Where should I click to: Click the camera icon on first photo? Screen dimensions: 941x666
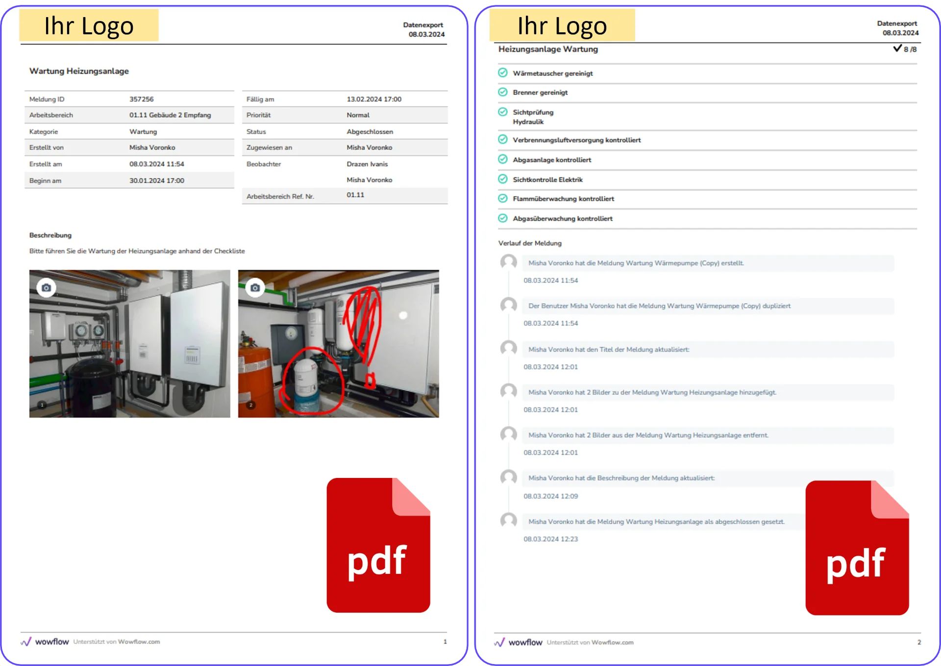click(46, 287)
